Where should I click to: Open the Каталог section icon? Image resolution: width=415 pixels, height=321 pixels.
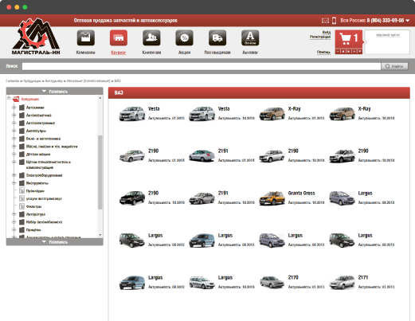point(119,38)
